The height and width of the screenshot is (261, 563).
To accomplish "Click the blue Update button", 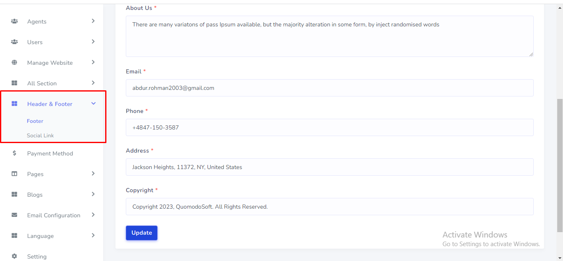I will (141, 233).
